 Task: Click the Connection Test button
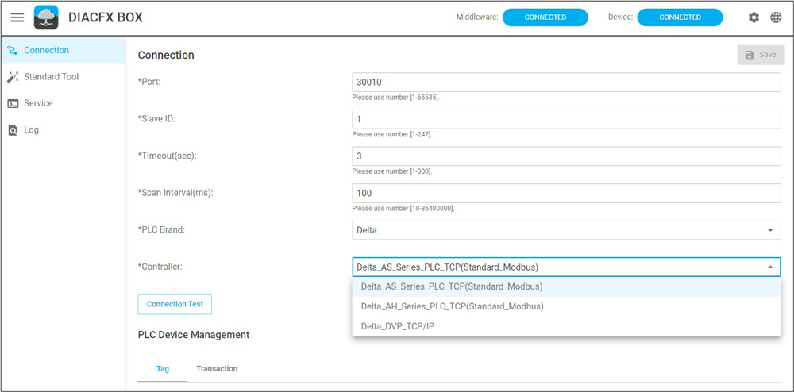(x=175, y=304)
